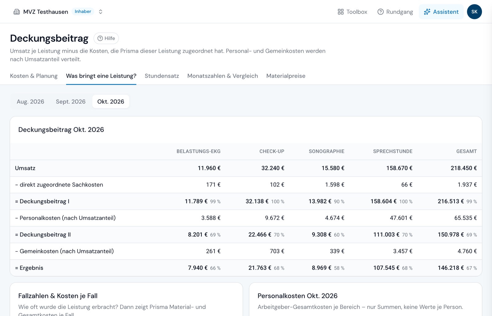
Task: Open the Stundensatz tab
Action: pyautogui.click(x=162, y=76)
